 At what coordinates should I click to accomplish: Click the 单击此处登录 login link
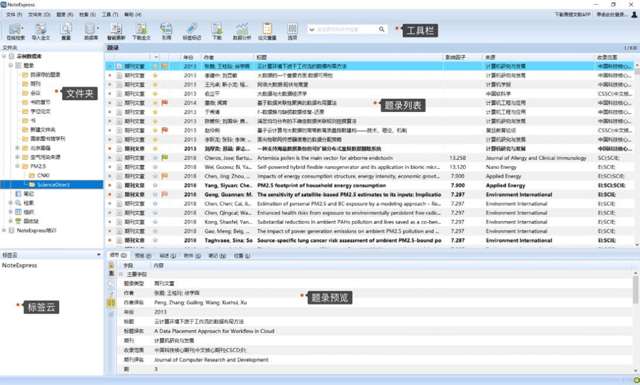(612, 15)
